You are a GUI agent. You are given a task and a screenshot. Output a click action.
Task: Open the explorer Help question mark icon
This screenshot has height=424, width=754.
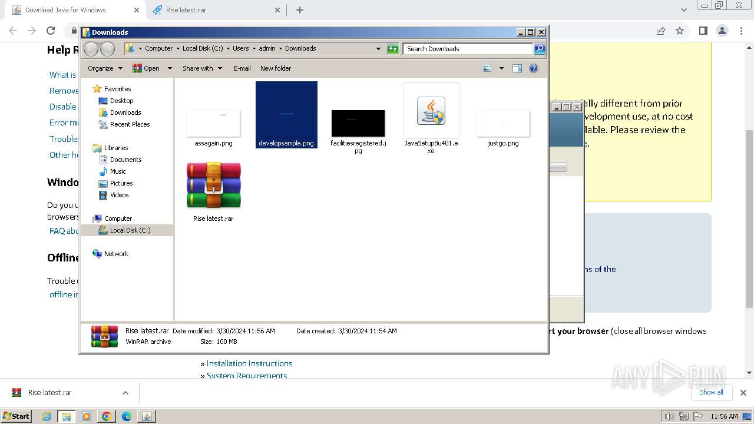[534, 68]
